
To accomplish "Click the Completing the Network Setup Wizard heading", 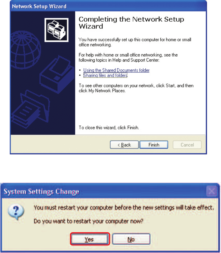I will [x=131, y=23].
